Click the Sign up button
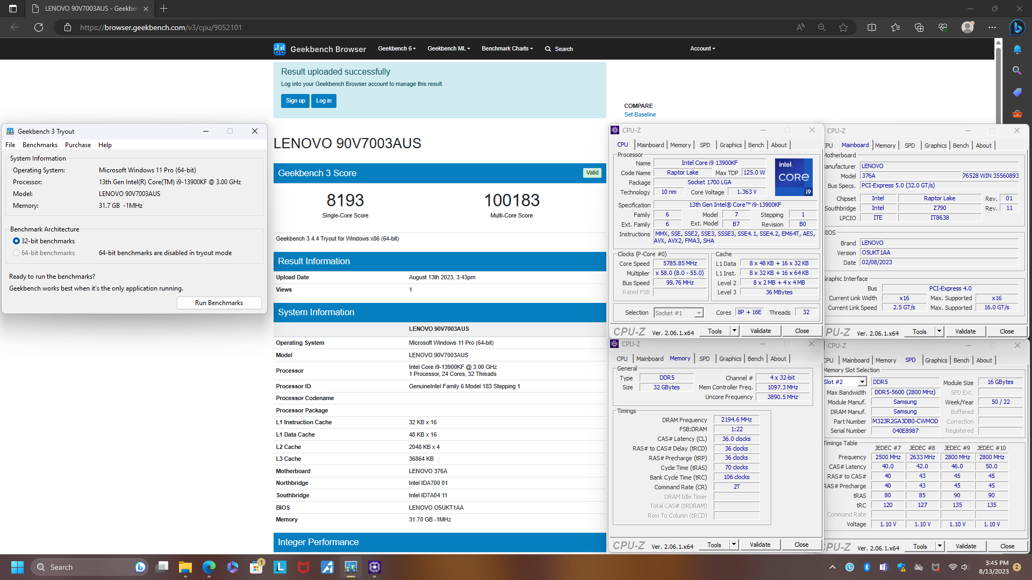Screen dimensions: 1032x580 pyautogui.click(x=295, y=101)
